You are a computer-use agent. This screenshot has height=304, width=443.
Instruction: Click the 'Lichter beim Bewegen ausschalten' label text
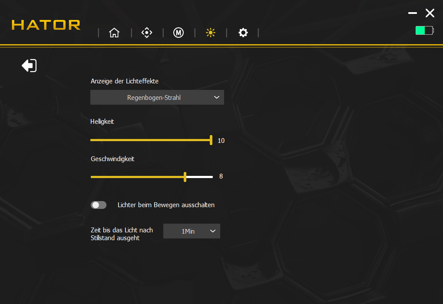[x=166, y=205]
